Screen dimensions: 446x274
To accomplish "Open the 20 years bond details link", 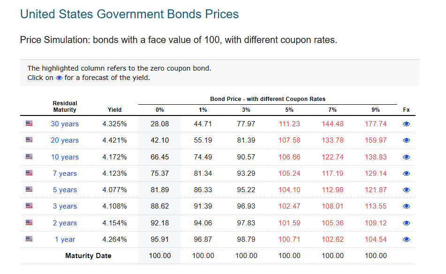I will (65, 140).
